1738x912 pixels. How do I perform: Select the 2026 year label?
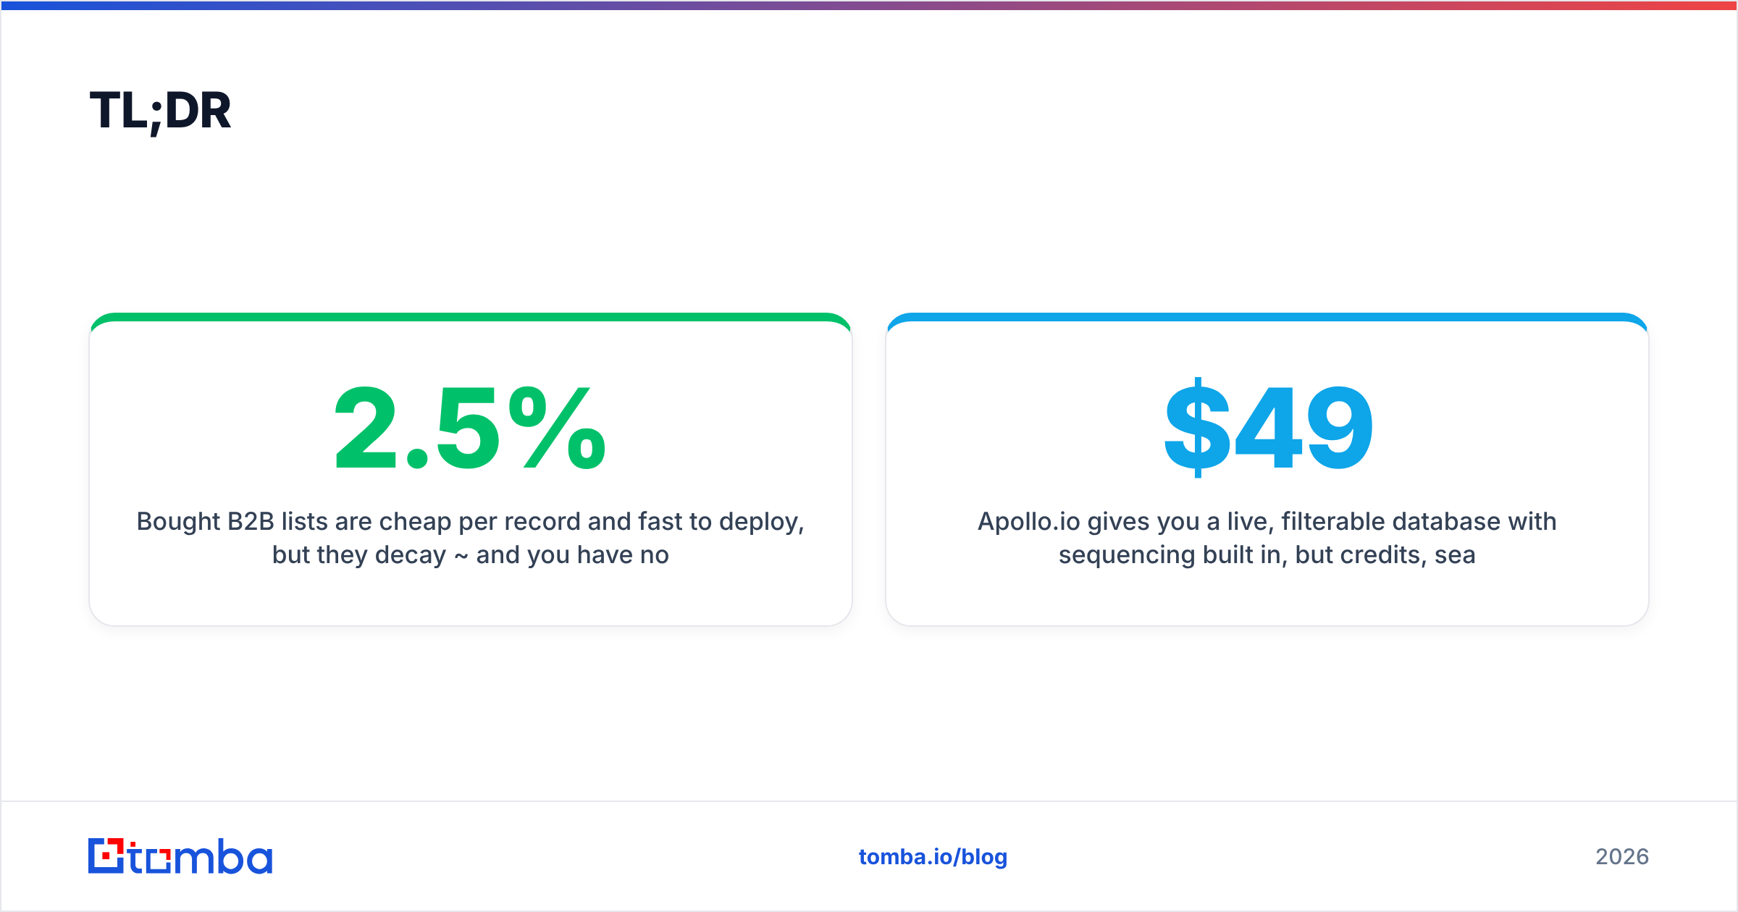1622,857
